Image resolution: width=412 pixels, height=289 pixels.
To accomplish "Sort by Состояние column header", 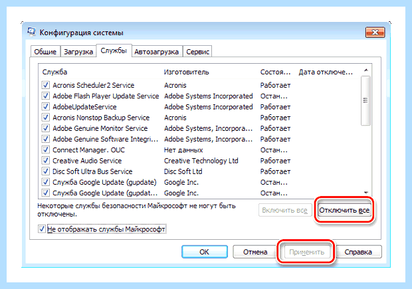I will 275,72.
